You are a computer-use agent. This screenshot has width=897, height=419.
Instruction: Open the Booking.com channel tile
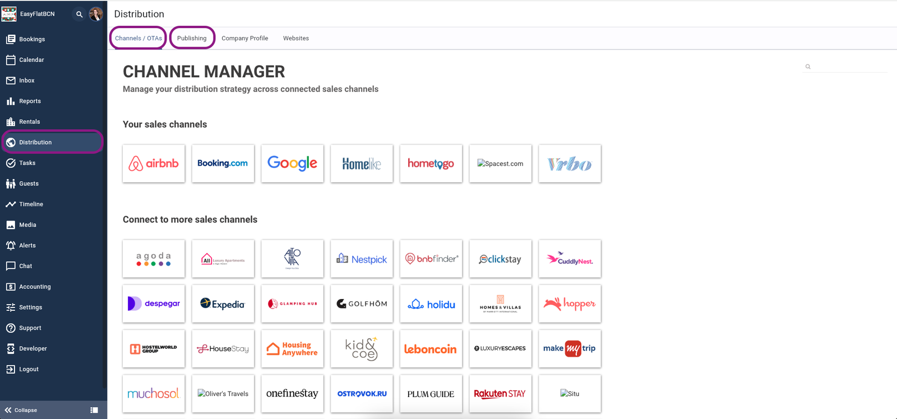(x=223, y=164)
